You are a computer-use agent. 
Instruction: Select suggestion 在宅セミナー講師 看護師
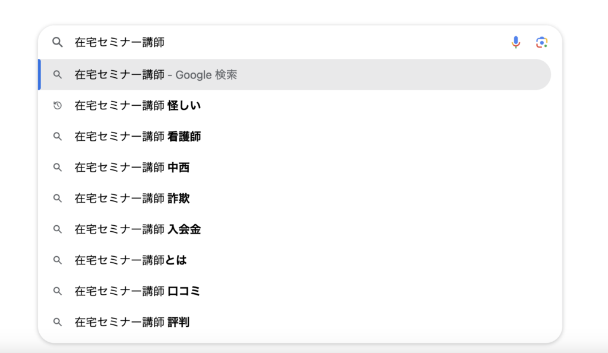click(294, 137)
